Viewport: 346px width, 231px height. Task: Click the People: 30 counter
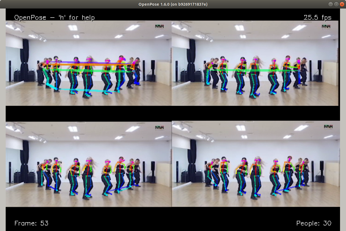[x=314, y=223]
